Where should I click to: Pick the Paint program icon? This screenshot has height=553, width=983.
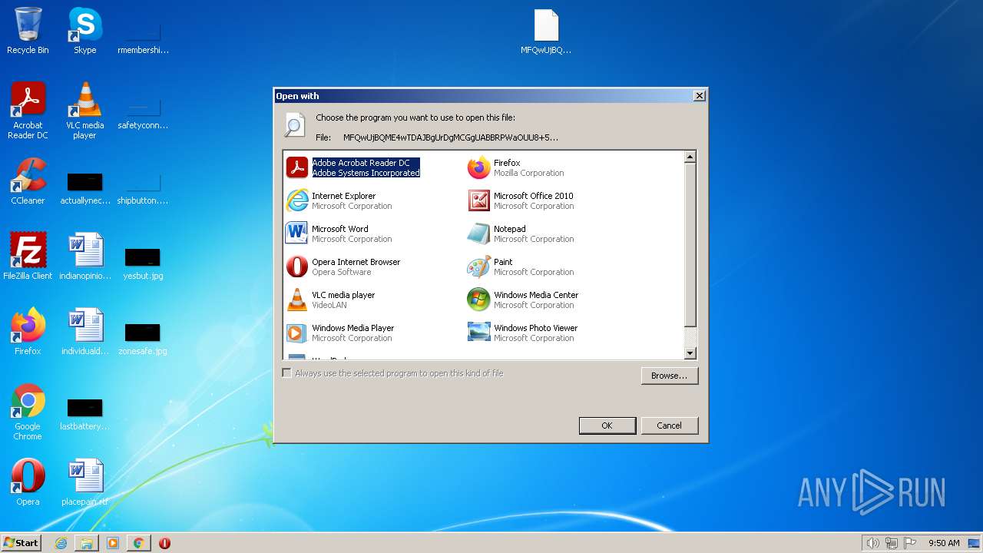[x=478, y=267]
